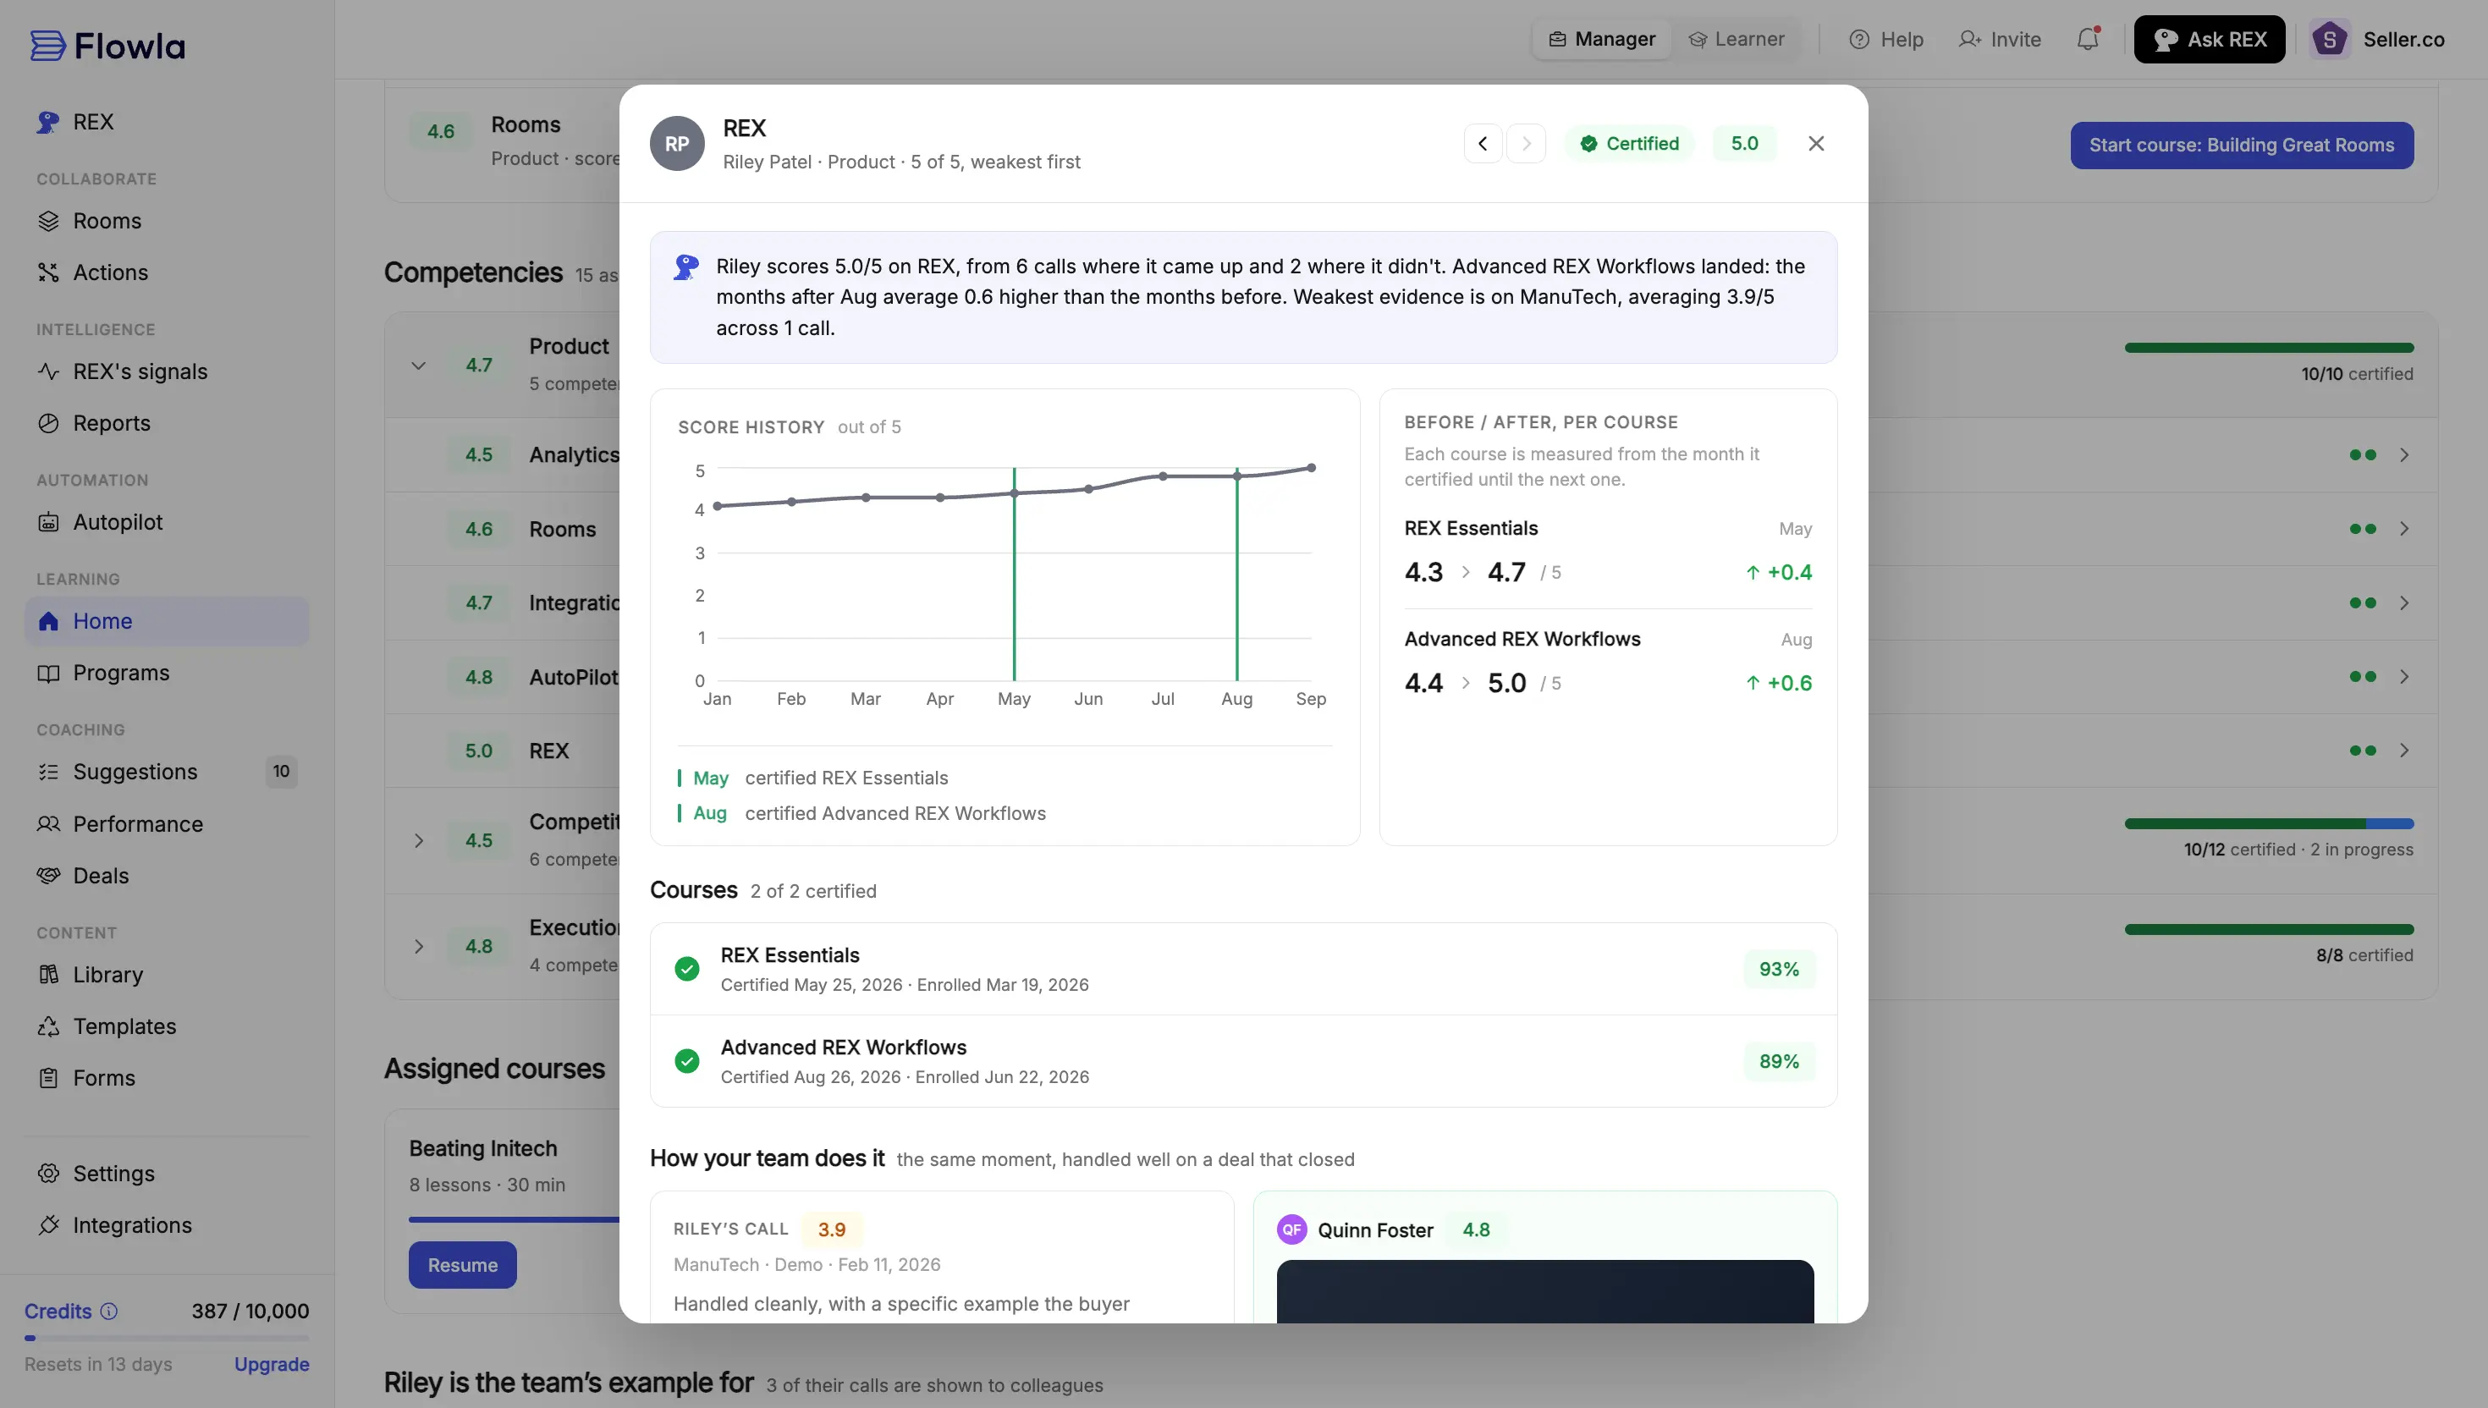Open the Analytics competency row chevron
Viewport: 2488px width, 1408px height.
click(x=2404, y=454)
